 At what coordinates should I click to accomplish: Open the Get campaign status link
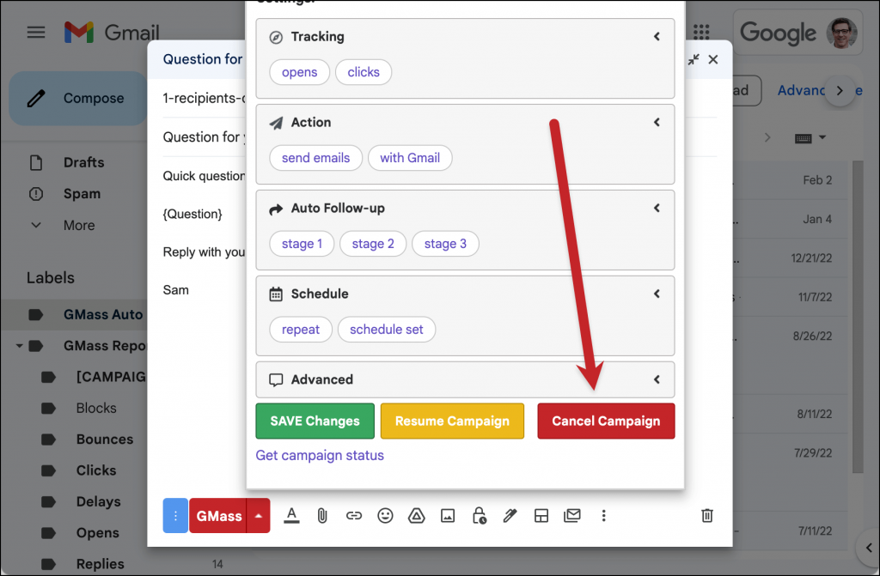coord(319,455)
